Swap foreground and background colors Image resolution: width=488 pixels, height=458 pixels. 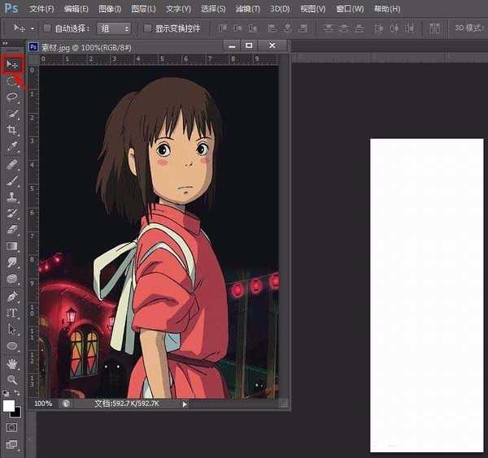click(x=18, y=394)
